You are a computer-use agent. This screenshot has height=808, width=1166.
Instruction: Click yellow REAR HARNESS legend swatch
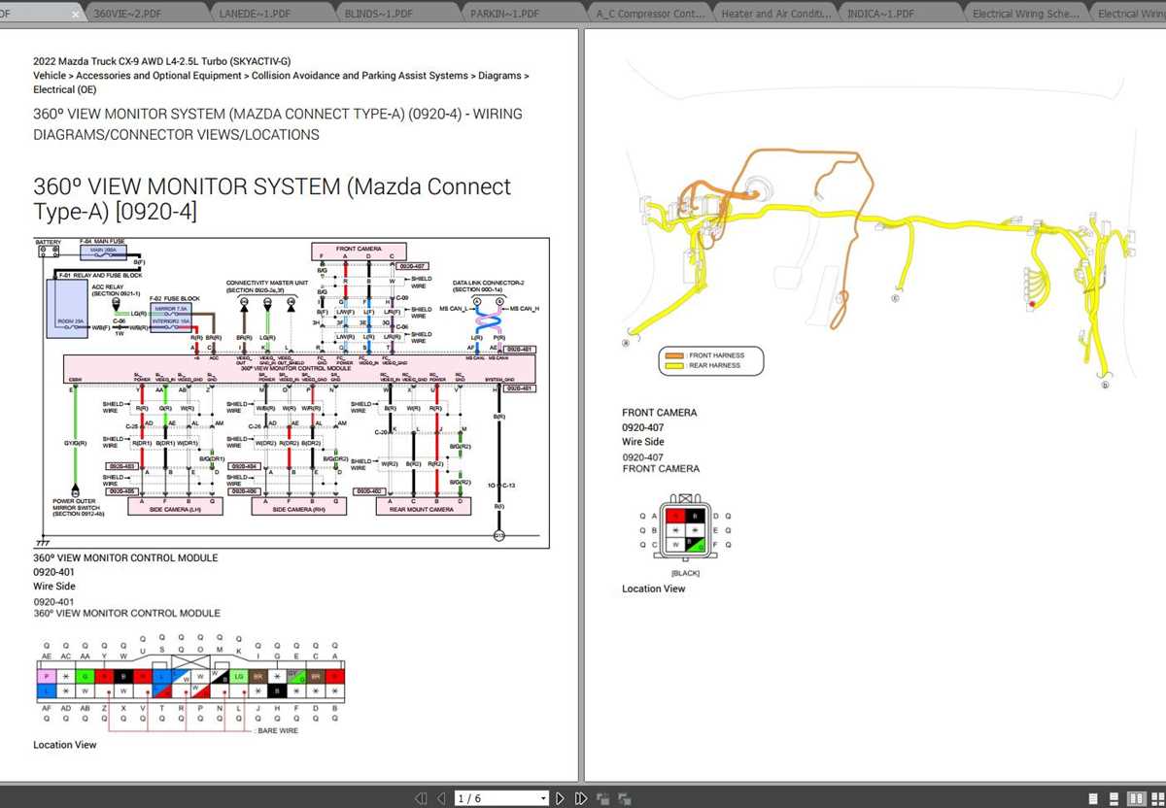pyautogui.click(x=675, y=366)
